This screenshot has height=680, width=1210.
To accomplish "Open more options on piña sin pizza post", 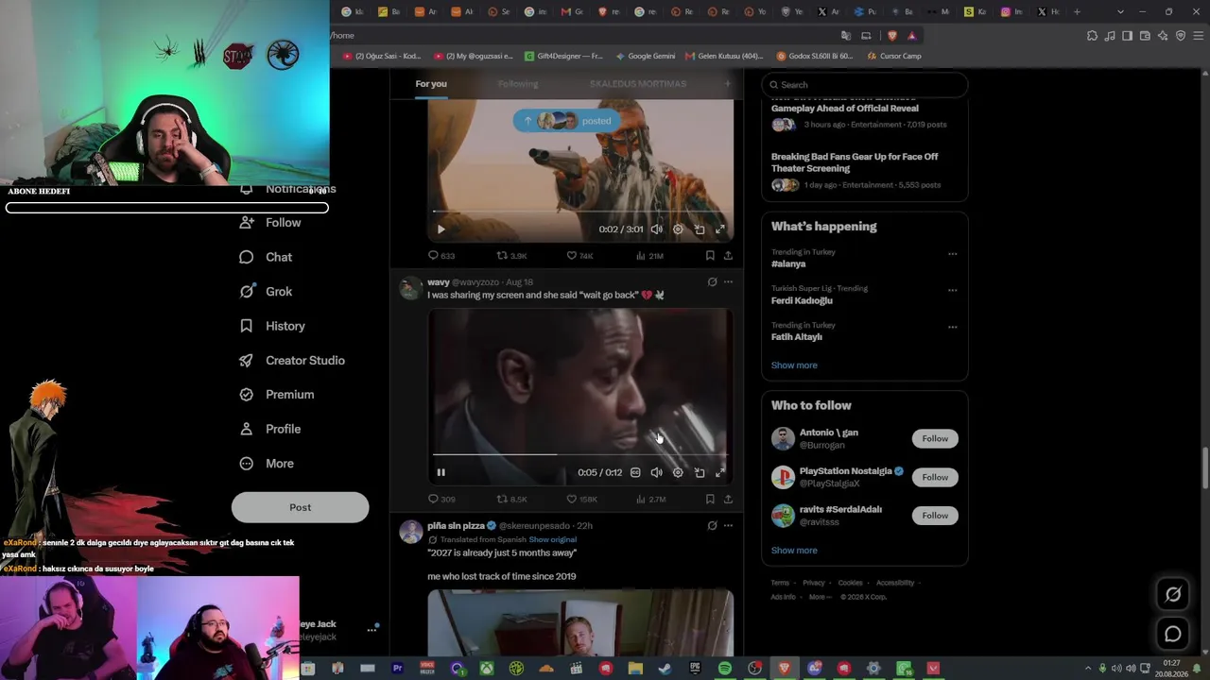I will [x=728, y=525].
